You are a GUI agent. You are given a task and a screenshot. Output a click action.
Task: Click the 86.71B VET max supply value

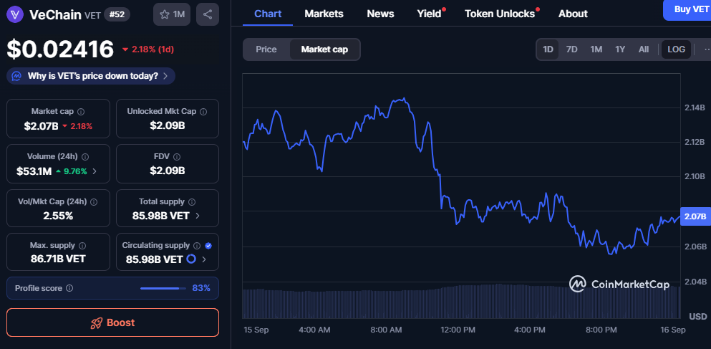(x=57, y=259)
